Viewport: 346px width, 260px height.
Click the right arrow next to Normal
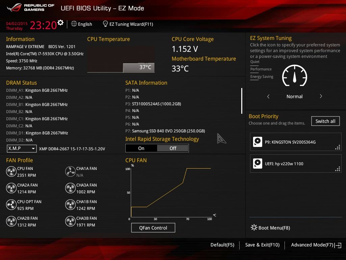[x=321, y=96]
